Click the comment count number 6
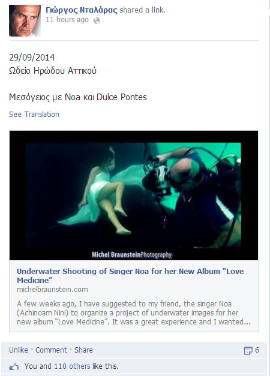The width and height of the screenshot is (270, 376). 257,350
